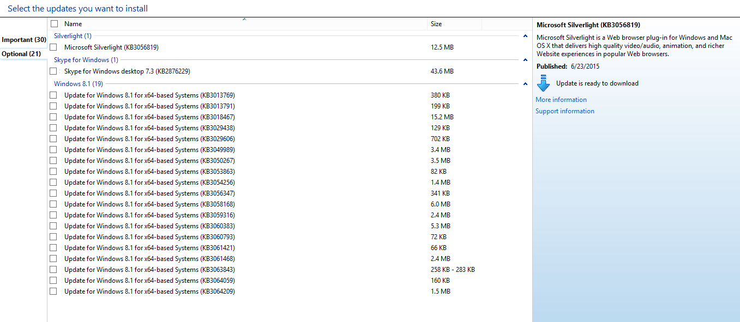Enable checkbox for update KB3058168

tap(53, 204)
